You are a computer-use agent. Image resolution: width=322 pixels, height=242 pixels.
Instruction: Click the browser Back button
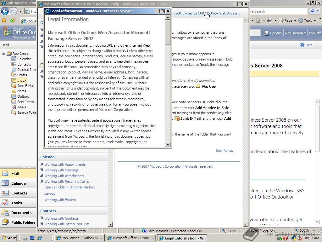[5, 11]
